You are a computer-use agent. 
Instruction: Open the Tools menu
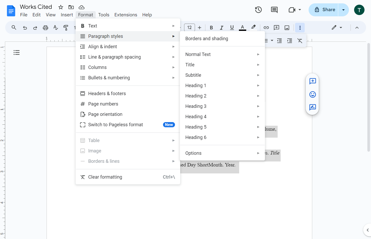coord(104,15)
